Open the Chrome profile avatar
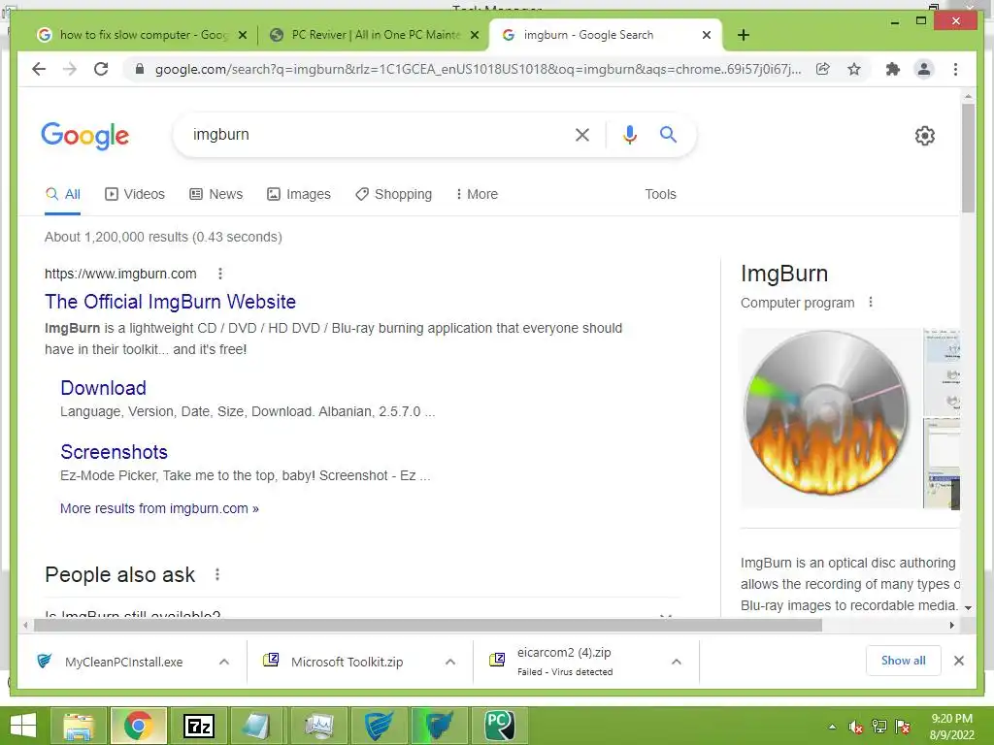This screenshot has height=745, width=994. point(924,69)
